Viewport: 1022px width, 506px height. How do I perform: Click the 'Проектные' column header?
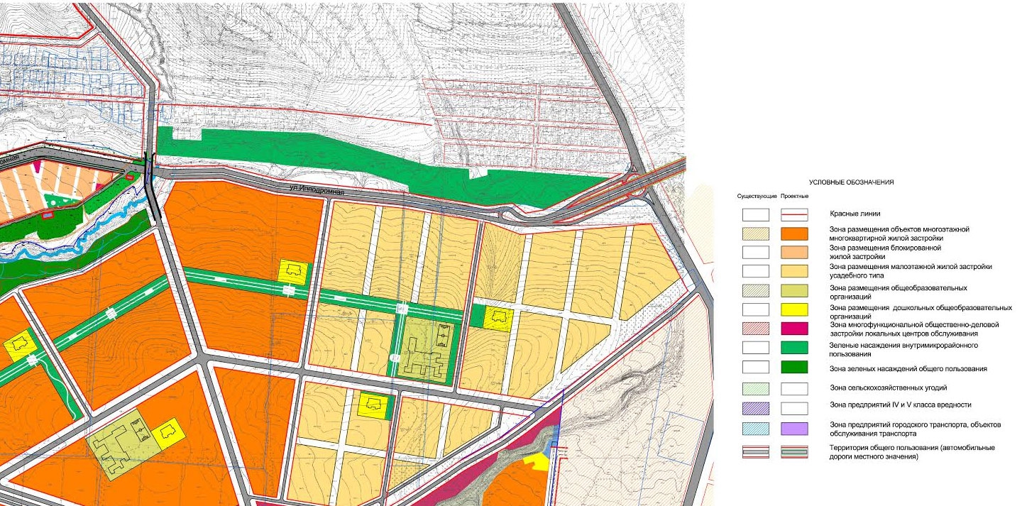pyautogui.click(x=795, y=196)
